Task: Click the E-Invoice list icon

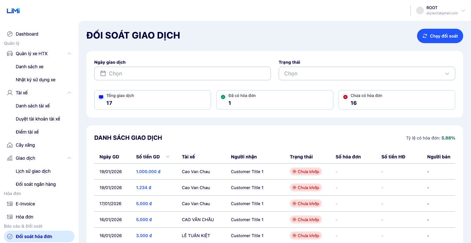Action: 10,204
